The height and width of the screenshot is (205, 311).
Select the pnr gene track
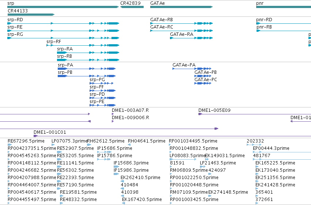click(284, 7)
